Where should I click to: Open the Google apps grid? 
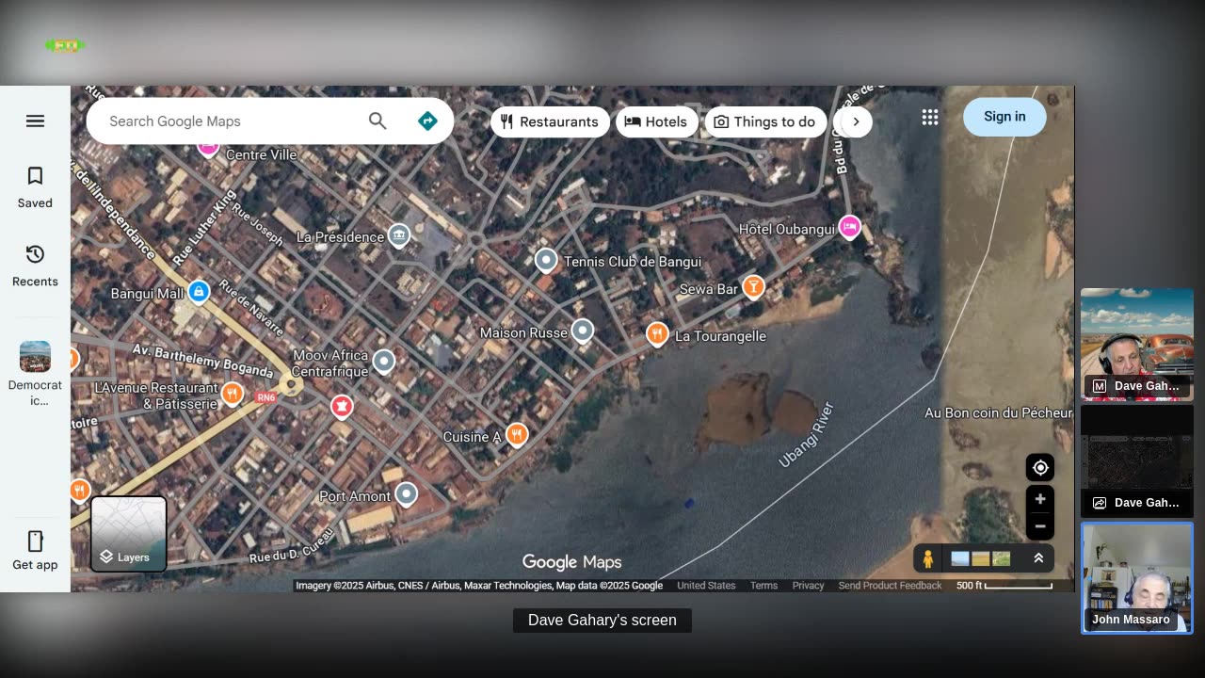pyautogui.click(x=930, y=117)
